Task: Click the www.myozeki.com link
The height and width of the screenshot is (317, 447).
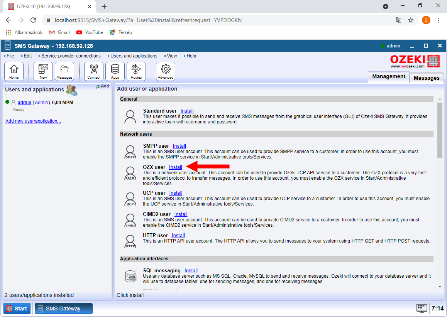Action: [407, 66]
